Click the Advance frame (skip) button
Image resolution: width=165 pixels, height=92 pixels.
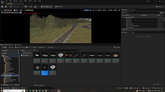44,7
